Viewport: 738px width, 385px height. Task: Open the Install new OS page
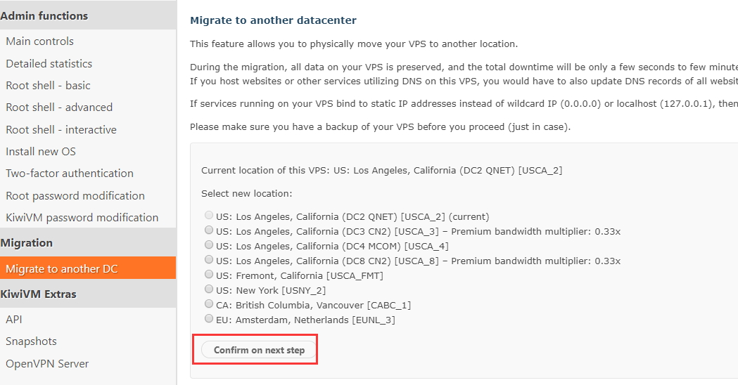[x=41, y=152]
